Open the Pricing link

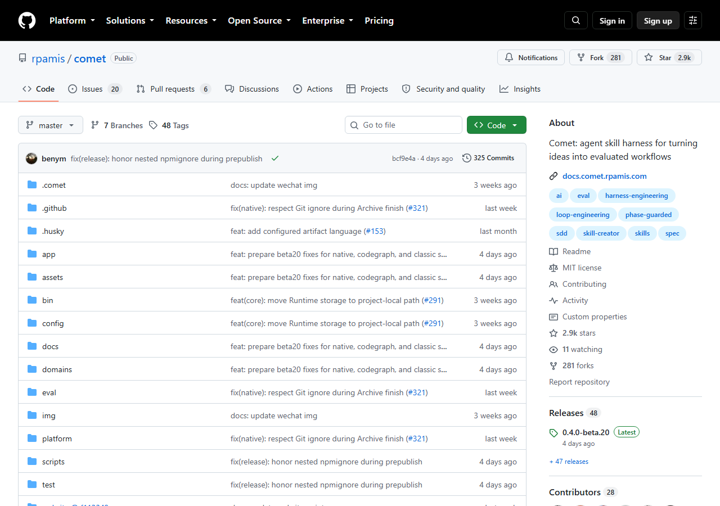tap(379, 20)
